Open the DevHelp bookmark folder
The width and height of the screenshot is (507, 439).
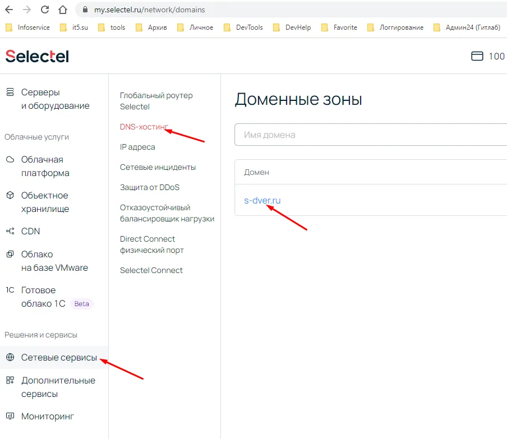click(292, 27)
